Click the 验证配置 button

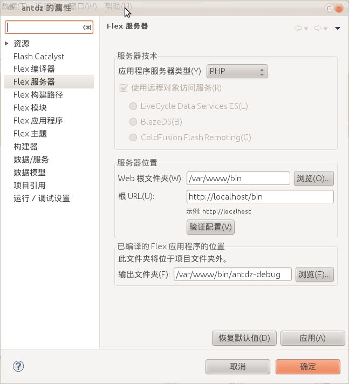tap(210, 227)
